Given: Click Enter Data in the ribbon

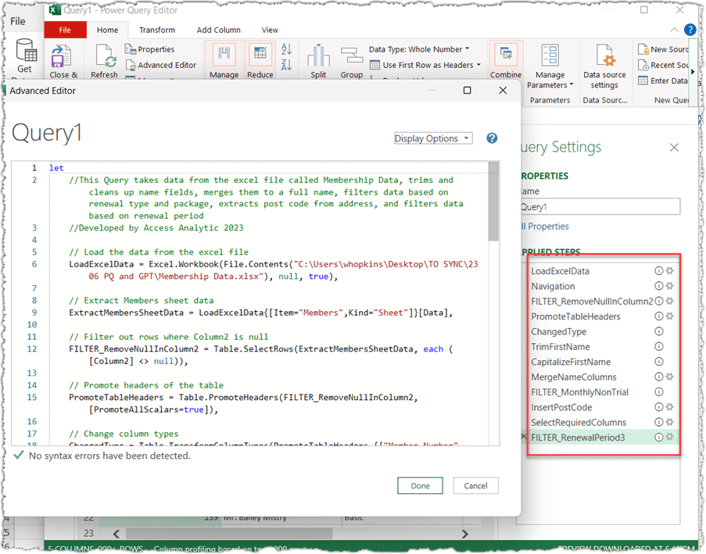Looking at the screenshot, I should [x=663, y=80].
